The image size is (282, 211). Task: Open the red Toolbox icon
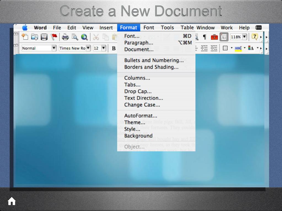click(214, 37)
